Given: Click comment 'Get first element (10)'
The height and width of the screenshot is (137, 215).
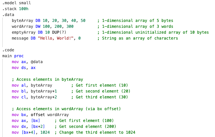Looking at the screenshot, I should point(102,85).
